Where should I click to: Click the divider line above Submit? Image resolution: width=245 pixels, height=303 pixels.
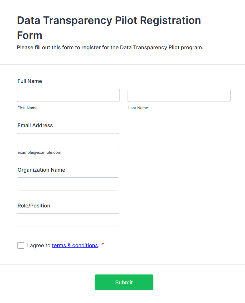122,264
